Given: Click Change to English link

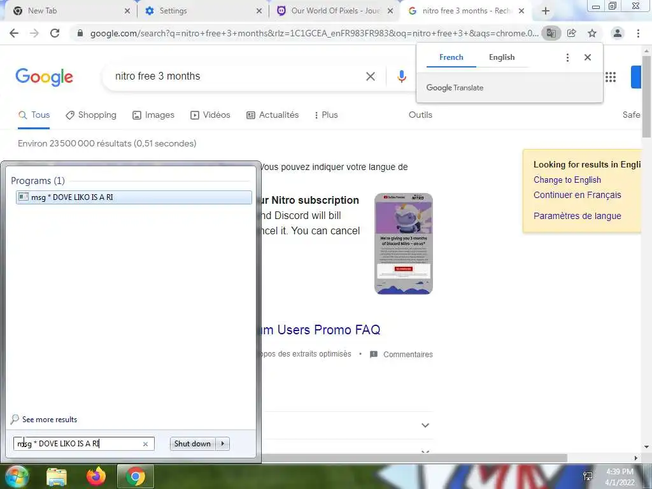Looking at the screenshot, I should pyautogui.click(x=567, y=180).
